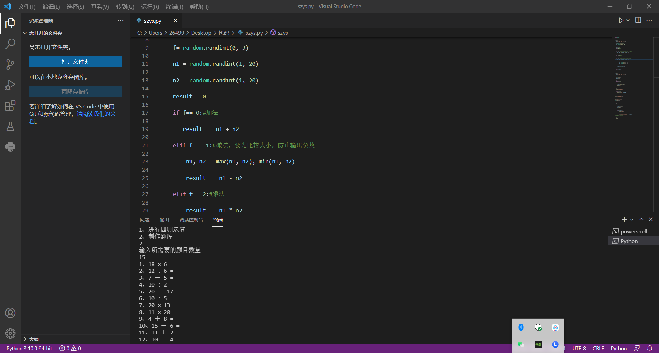This screenshot has width=659, height=353.
Task: Select the powershell terminal instance
Action: pyautogui.click(x=633, y=231)
